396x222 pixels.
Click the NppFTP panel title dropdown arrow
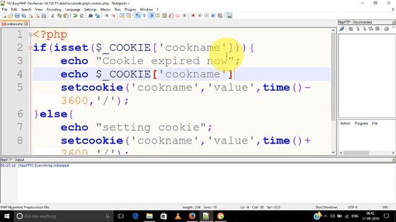tap(394, 22)
